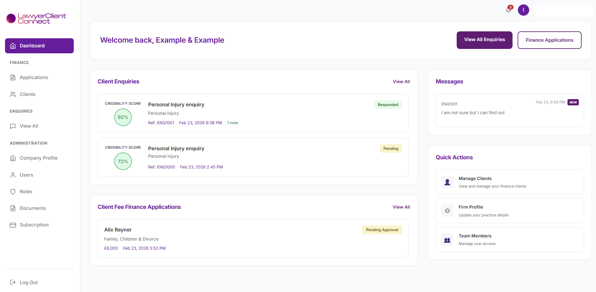
Task: Open Company Profile via the building icon
Action: coord(13,158)
